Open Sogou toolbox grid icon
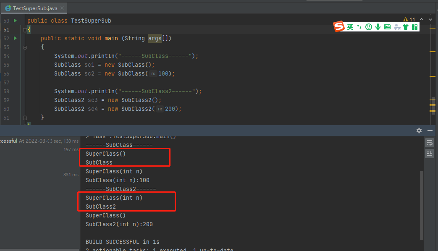 click(x=415, y=27)
